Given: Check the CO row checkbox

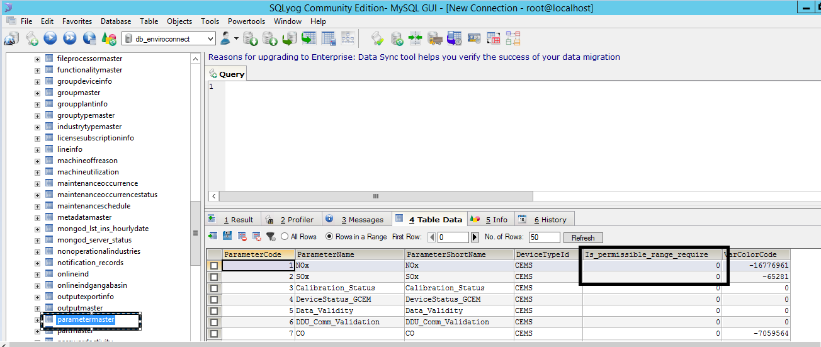Looking at the screenshot, I should pyautogui.click(x=214, y=334).
